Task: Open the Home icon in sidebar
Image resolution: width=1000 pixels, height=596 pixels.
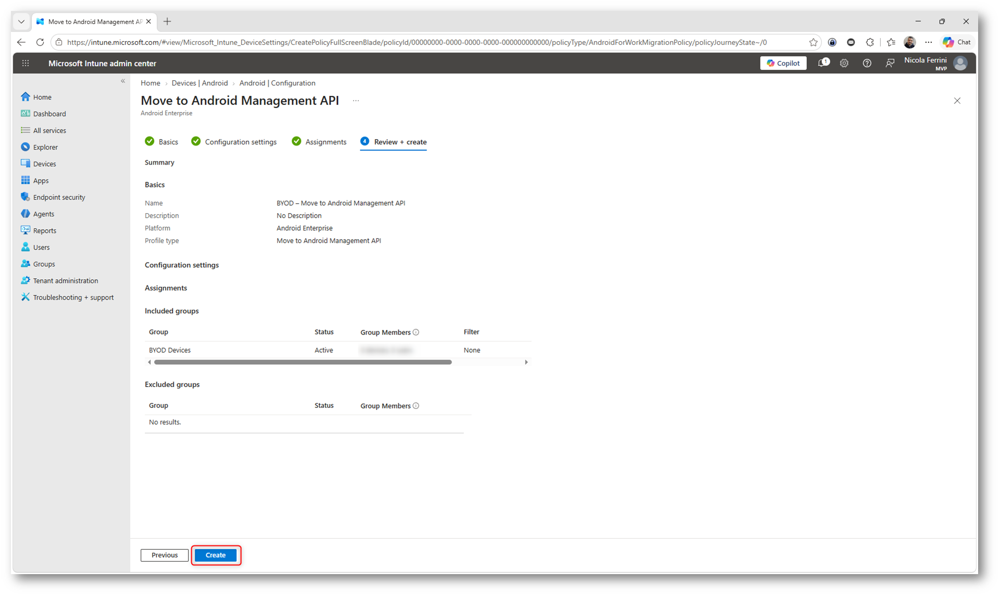Action: [x=26, y=97]
